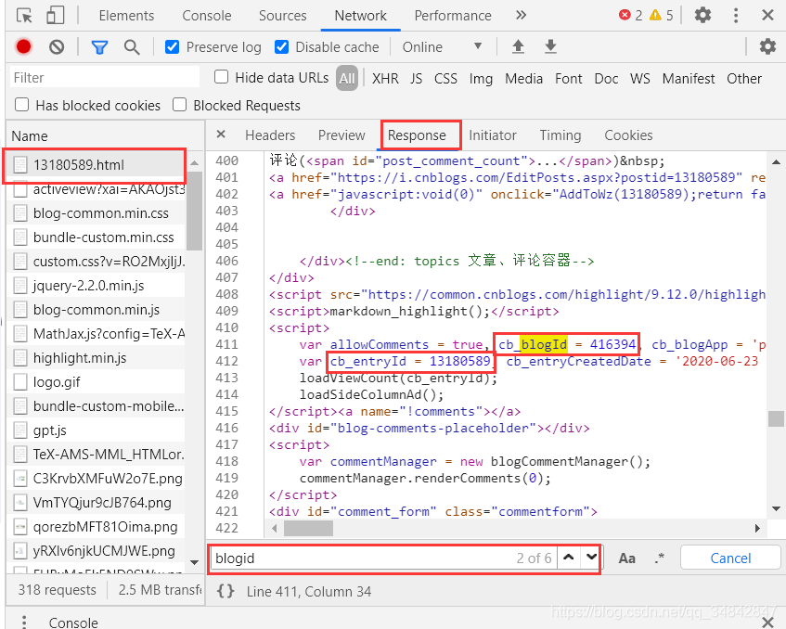The height and width of the screenshot is (629, 786).
Task: Filter requests by CSS
Action: coord(445,79)
